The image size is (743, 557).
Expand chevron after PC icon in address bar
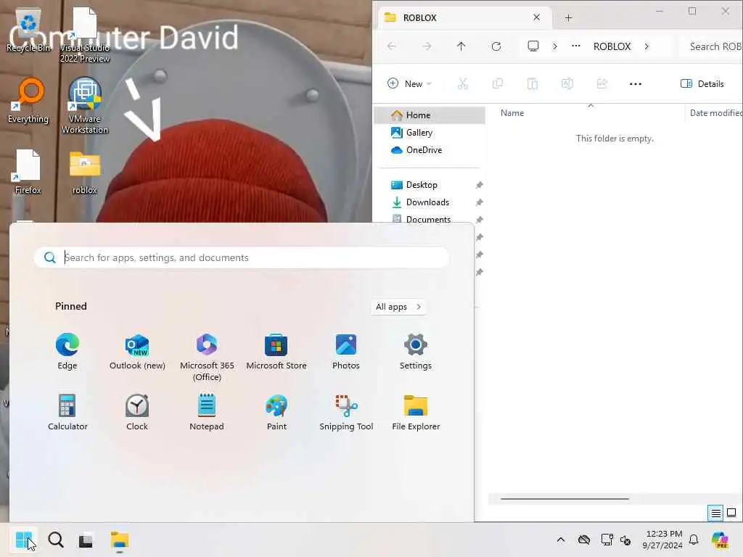[554, 46]
